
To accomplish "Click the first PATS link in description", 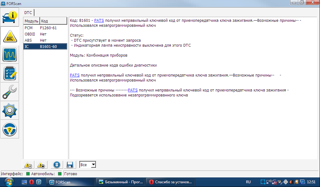I will 99,20.
